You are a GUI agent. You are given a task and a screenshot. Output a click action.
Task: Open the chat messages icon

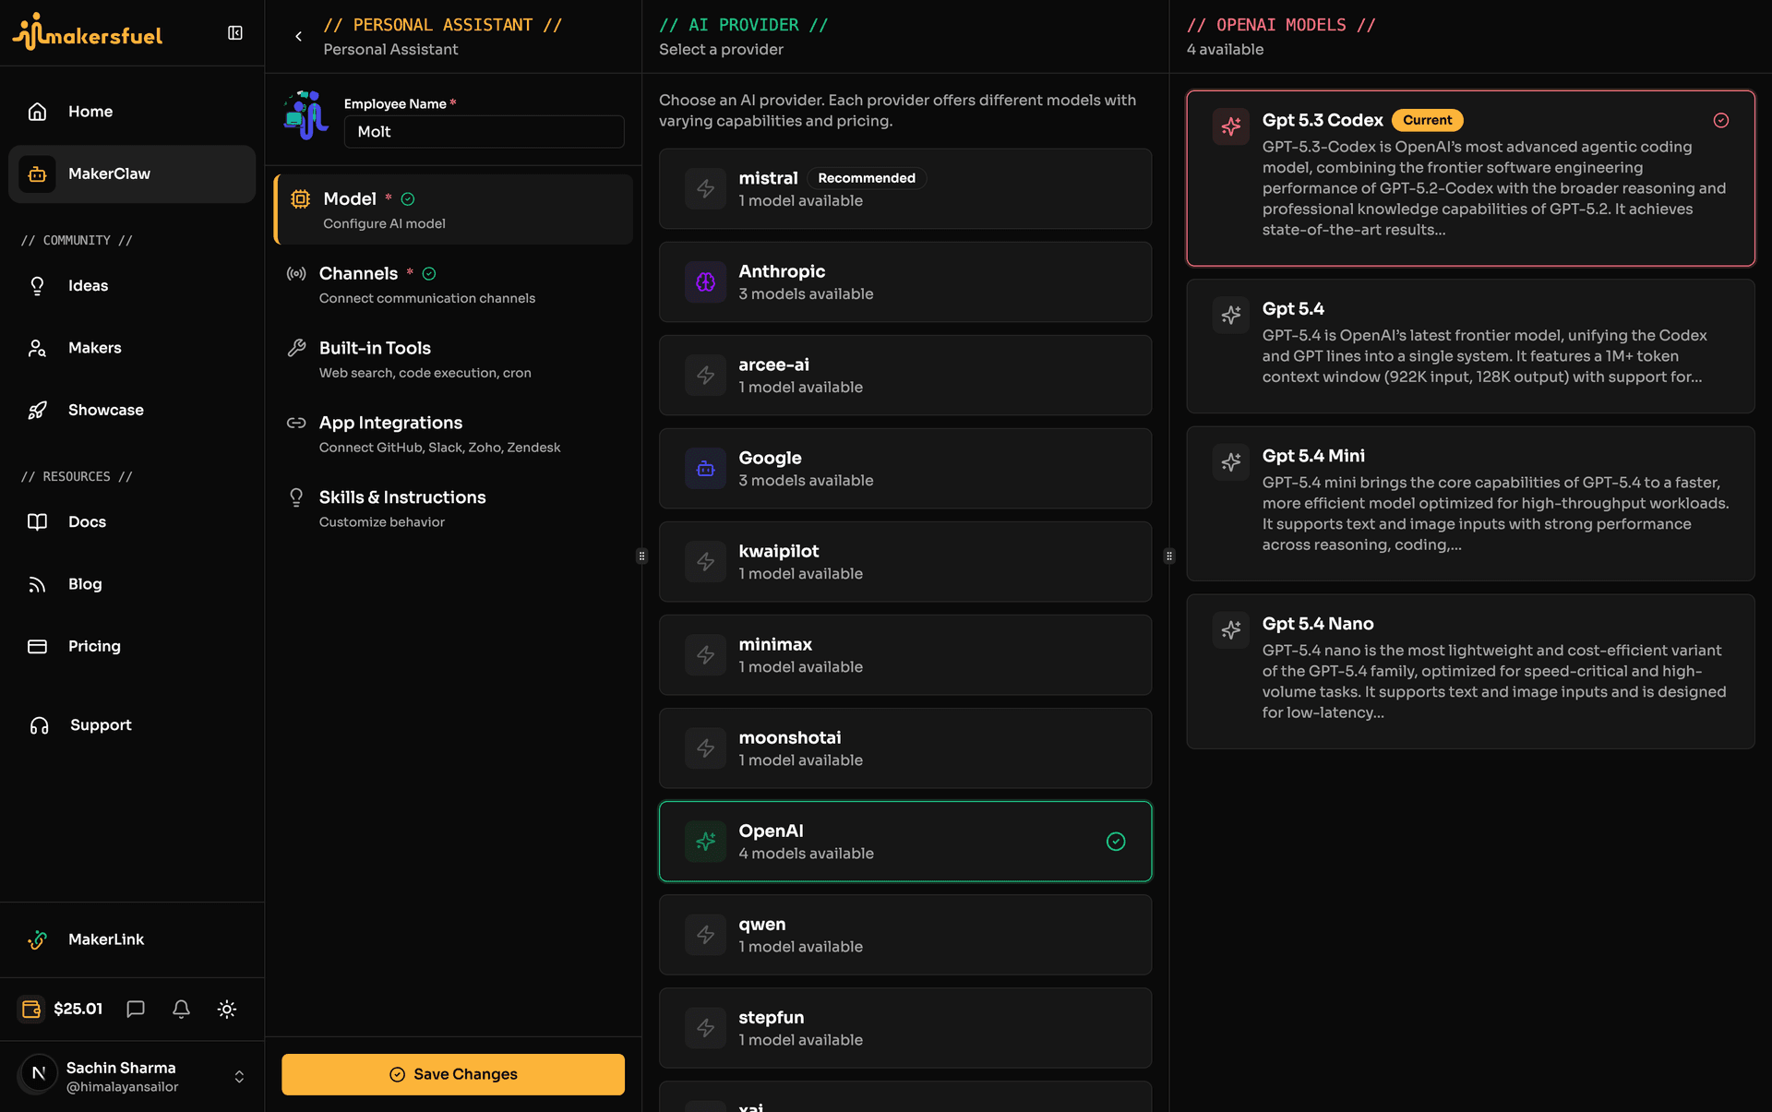pyautogui.click(x=136, y=1009)
